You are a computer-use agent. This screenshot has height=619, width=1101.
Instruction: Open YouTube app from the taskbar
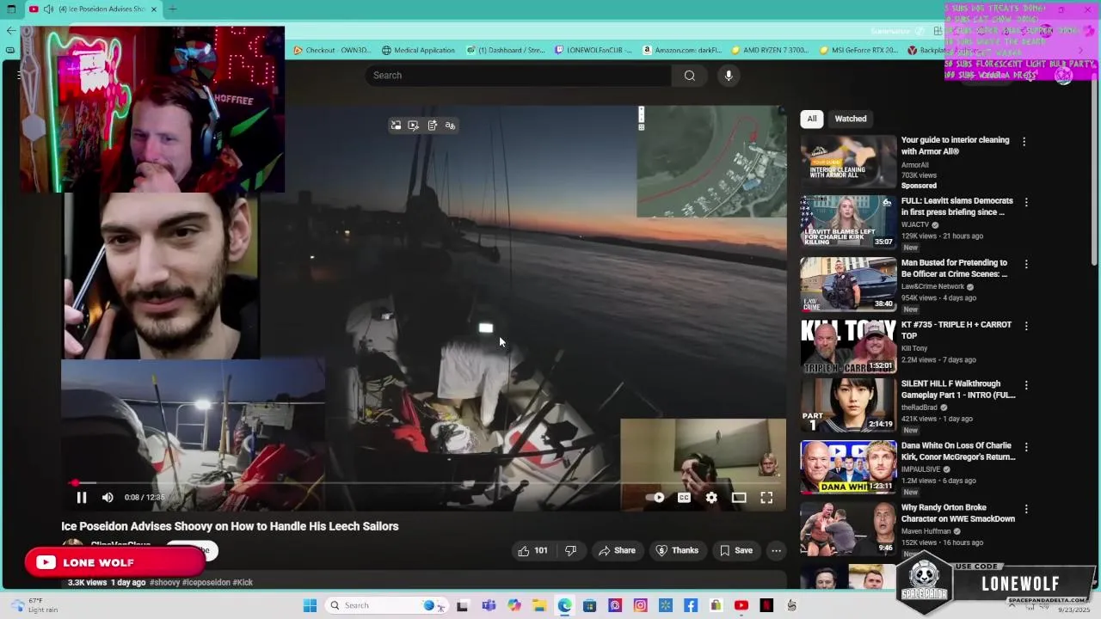click(741, 605)
